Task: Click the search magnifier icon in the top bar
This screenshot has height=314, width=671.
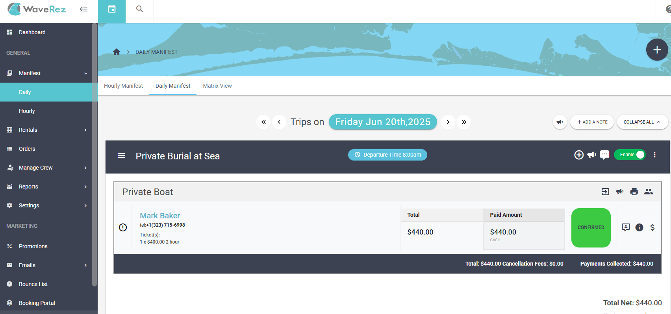Action: click(x=139, y=9)
